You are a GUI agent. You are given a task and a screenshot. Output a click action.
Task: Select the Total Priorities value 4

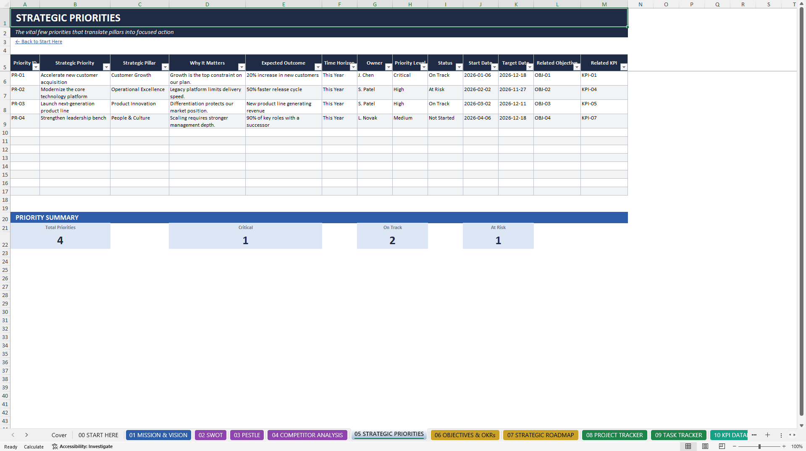tap(60, 240)
